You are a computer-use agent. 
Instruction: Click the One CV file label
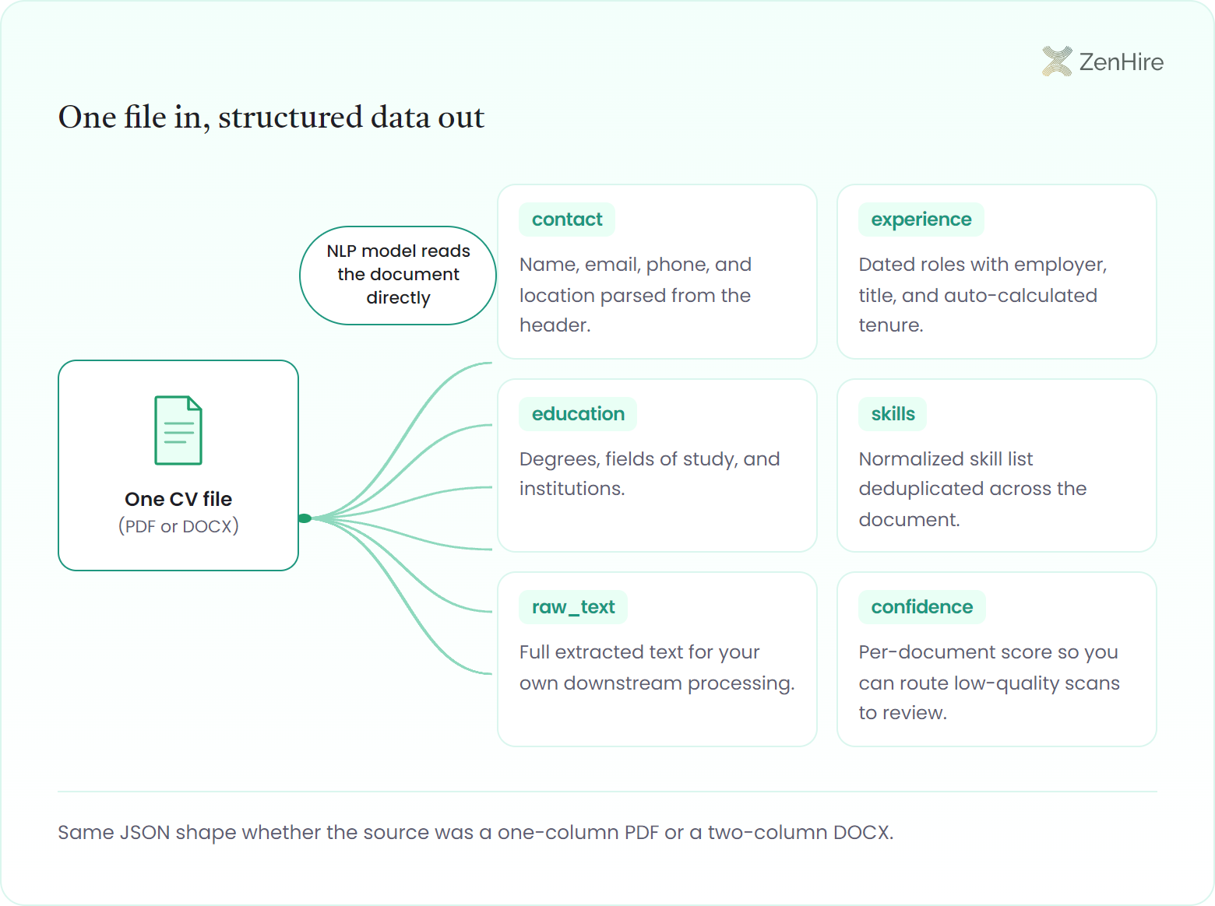click(178, 499)
